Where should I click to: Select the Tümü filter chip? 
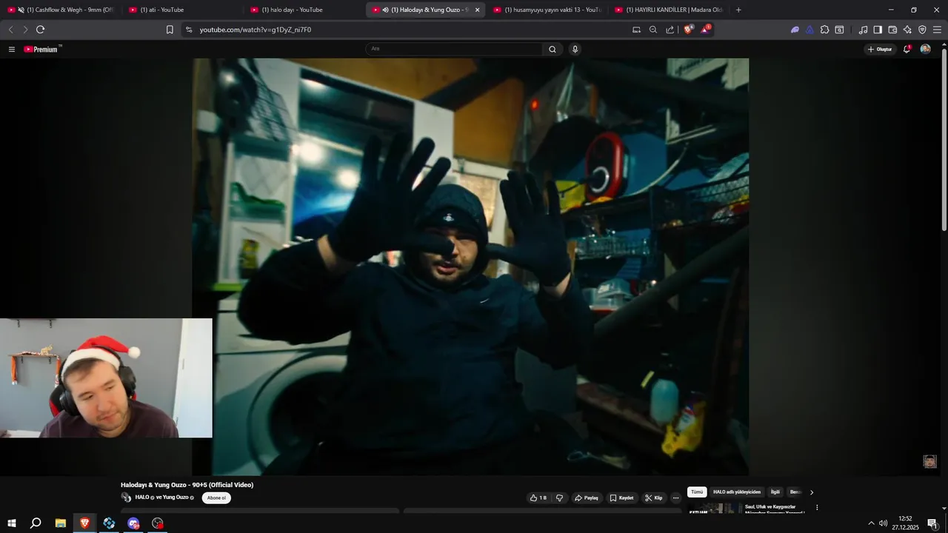(x=697, y=492)
